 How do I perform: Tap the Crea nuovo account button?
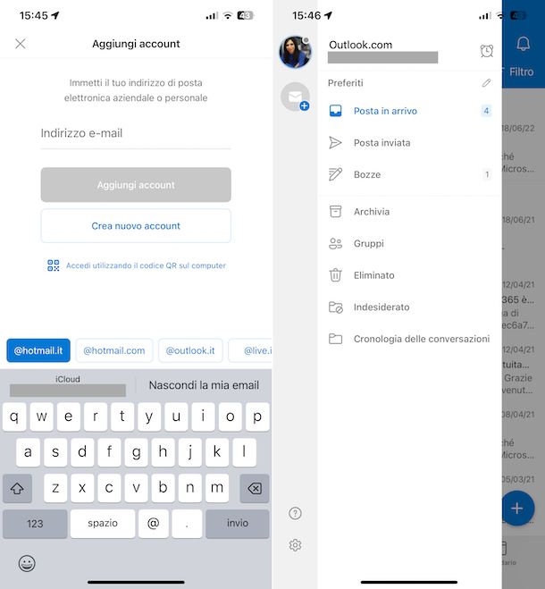click(136, 226)
